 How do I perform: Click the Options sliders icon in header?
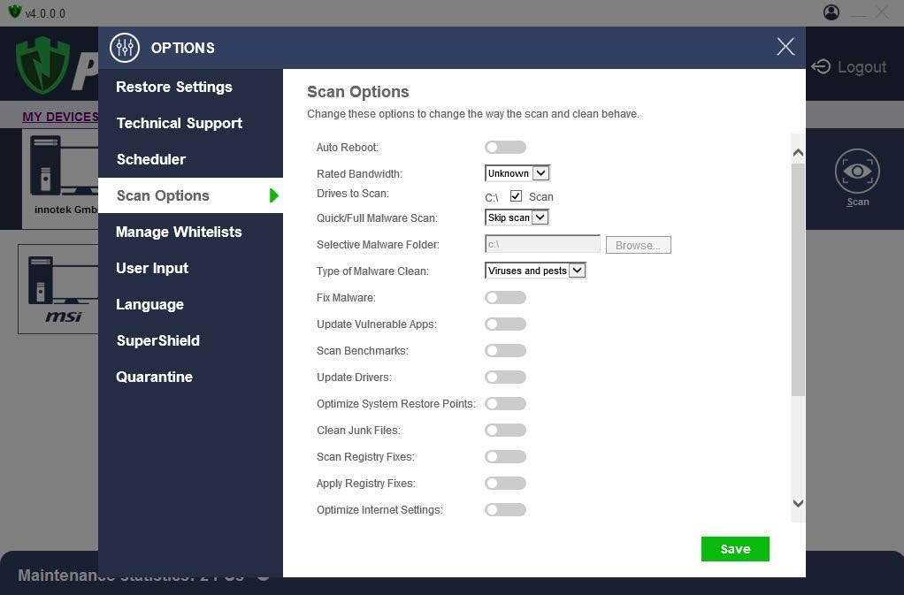[125, 48]
